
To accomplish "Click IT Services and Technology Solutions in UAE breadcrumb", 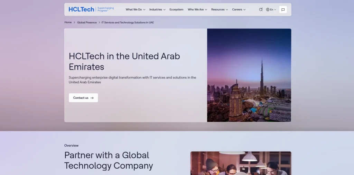I will (128, 22).
